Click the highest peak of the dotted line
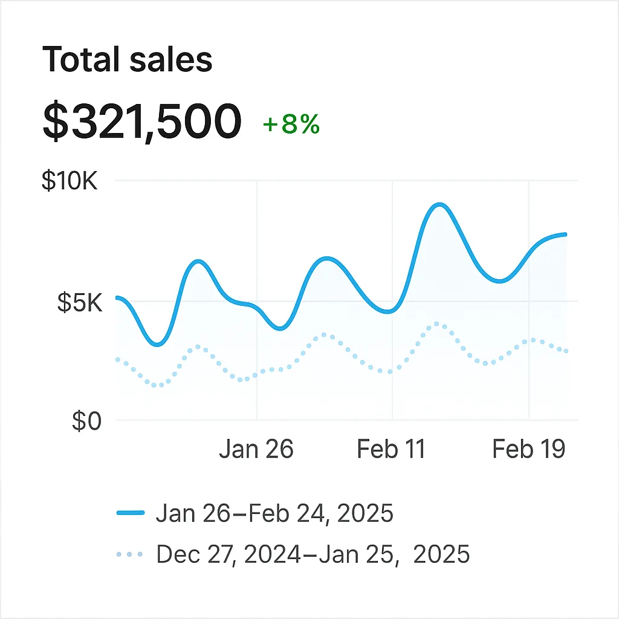This screenshot has width=619, height=619. (x=438, y=325)
